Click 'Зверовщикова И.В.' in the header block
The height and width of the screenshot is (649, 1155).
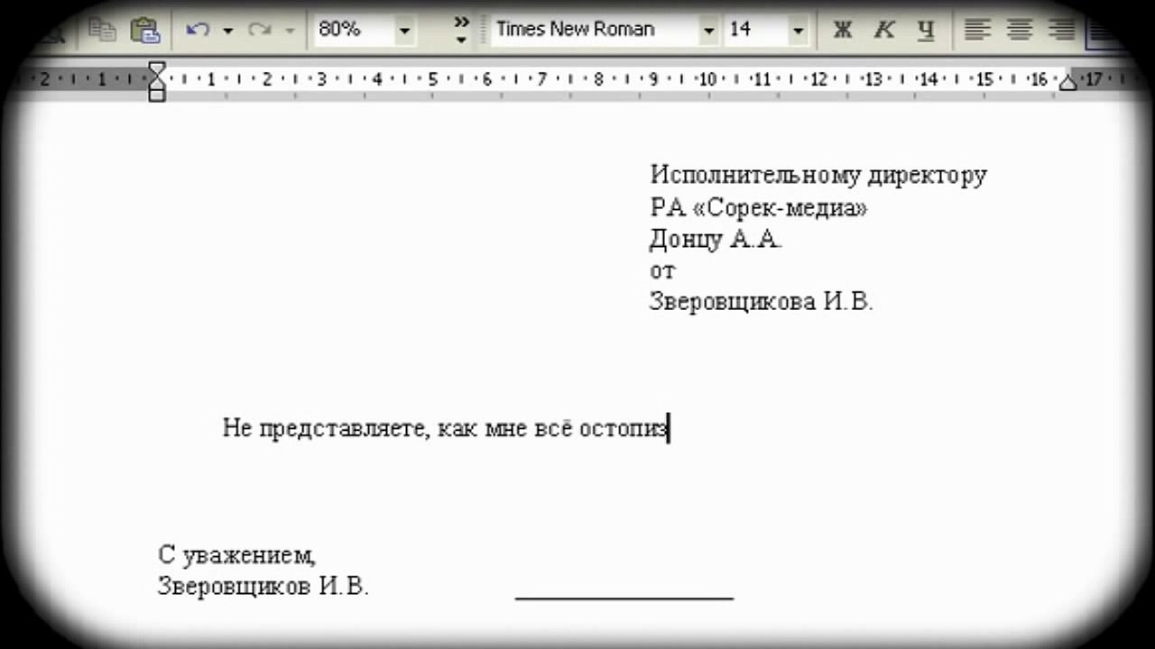click(762, 302)
